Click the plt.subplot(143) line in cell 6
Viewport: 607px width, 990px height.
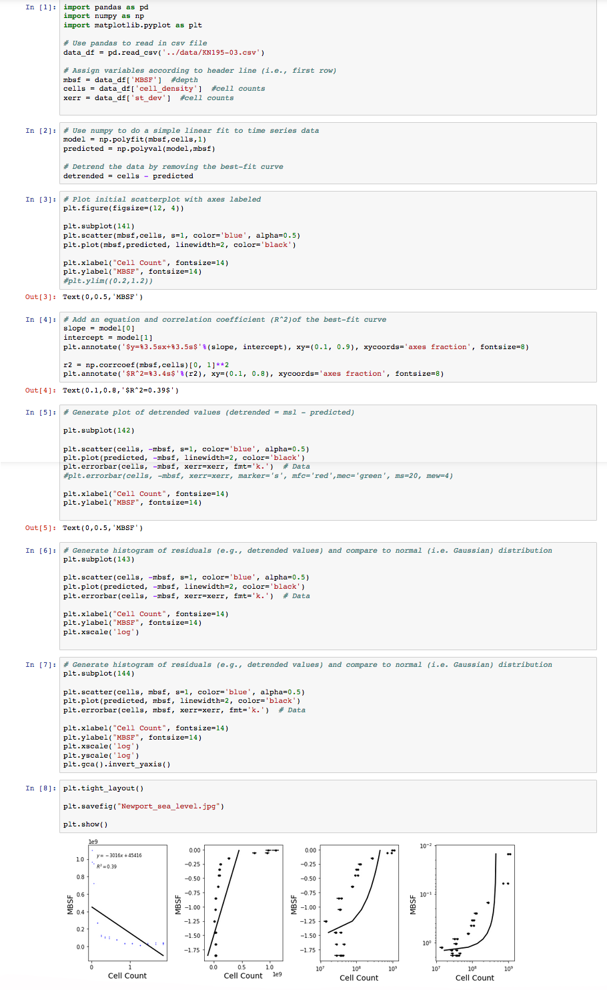tap(99, 559)
